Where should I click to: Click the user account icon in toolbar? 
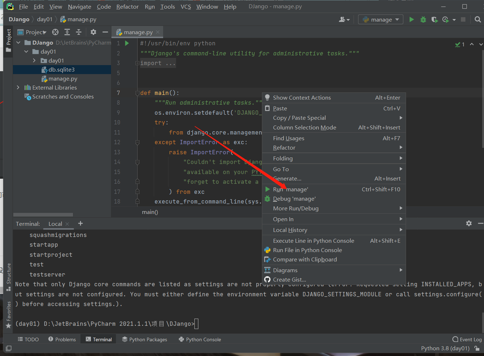pyautogui.click(x=344, y=19)
